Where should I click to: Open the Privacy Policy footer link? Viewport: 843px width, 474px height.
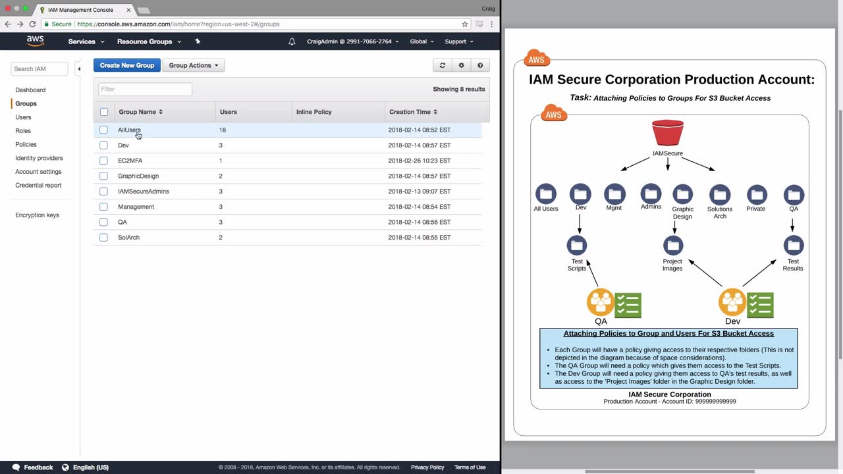[x=427, y=467]
